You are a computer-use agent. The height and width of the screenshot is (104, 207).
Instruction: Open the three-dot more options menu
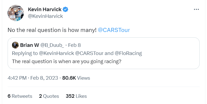pyautogui.click(x=196, y=9)
